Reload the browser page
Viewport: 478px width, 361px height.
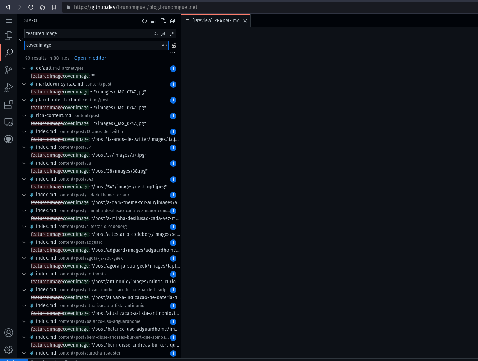pos(31,7)
